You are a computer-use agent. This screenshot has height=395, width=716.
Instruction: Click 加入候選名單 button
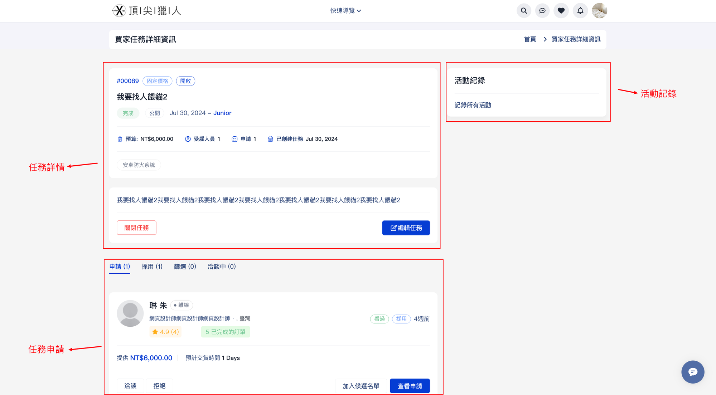click(361, 386)
